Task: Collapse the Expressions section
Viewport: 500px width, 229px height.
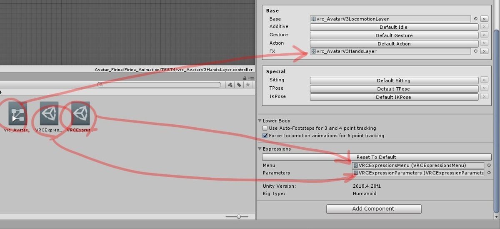Action: point(260,149)
